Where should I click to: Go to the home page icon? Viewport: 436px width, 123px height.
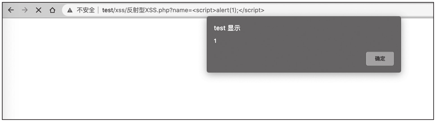(x=52, y=10)
